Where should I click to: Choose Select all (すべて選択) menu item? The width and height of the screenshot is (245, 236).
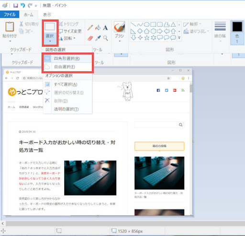click(67, 84)
